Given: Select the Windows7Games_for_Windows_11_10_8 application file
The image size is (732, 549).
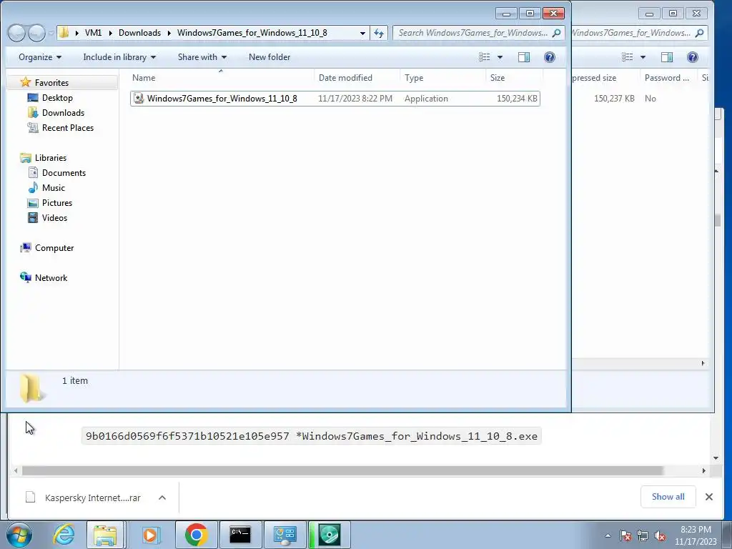Looking at the screenshot, I should tap(335, 99).
